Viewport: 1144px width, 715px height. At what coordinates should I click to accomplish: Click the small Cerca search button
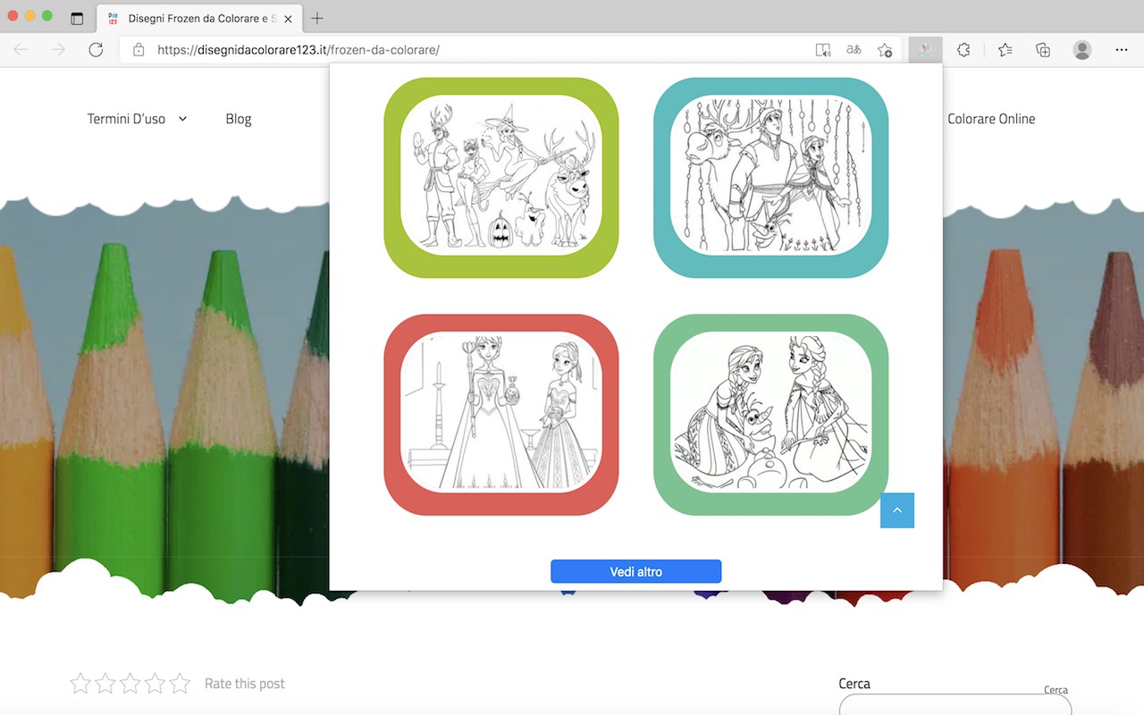point(1056,690)
